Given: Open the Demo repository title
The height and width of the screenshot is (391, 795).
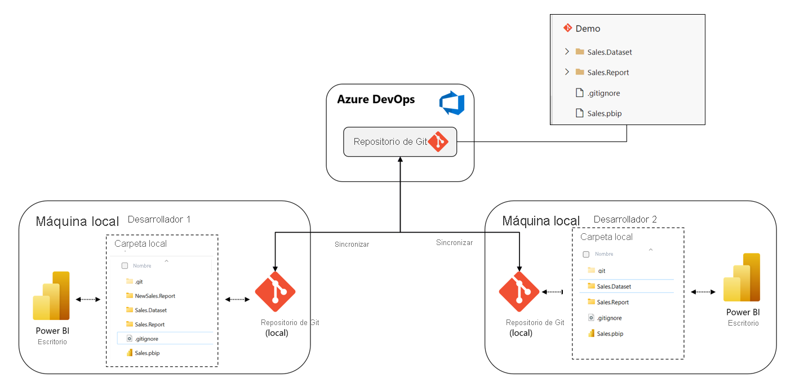Looking at the screenshot, I should coord(588,28).
